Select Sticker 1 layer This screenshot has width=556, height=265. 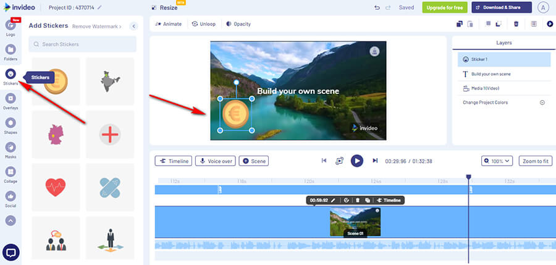(x=503, y=59)
